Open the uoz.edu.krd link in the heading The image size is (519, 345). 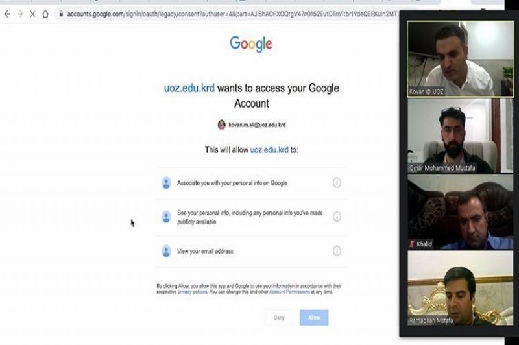pos(189,88)
